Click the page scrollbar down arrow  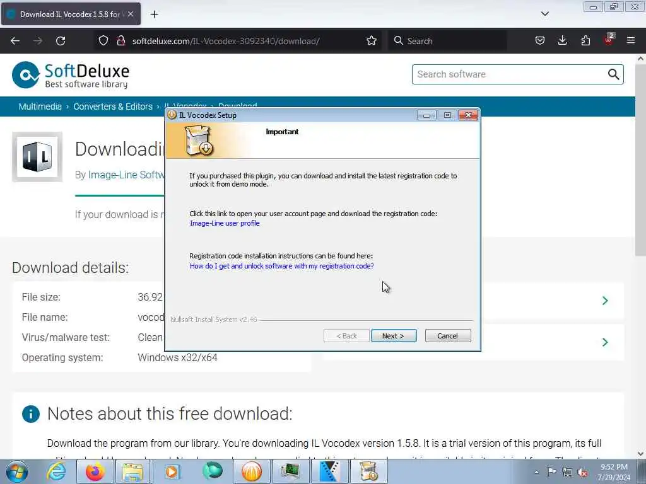coord(641,454)
